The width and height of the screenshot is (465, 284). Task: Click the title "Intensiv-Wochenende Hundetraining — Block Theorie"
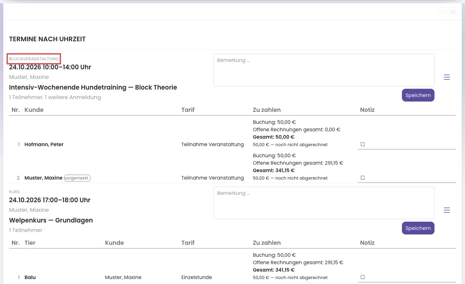pos(93,88)
